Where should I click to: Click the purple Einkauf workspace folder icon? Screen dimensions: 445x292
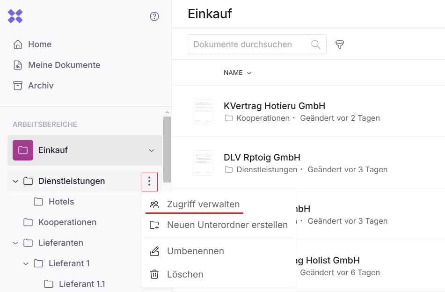[23, 150]
